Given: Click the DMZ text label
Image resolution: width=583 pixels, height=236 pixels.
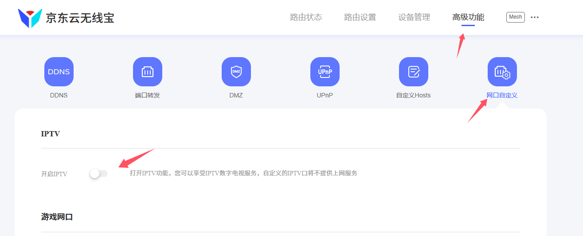Looking at the screenshot, I should point(236,95).
